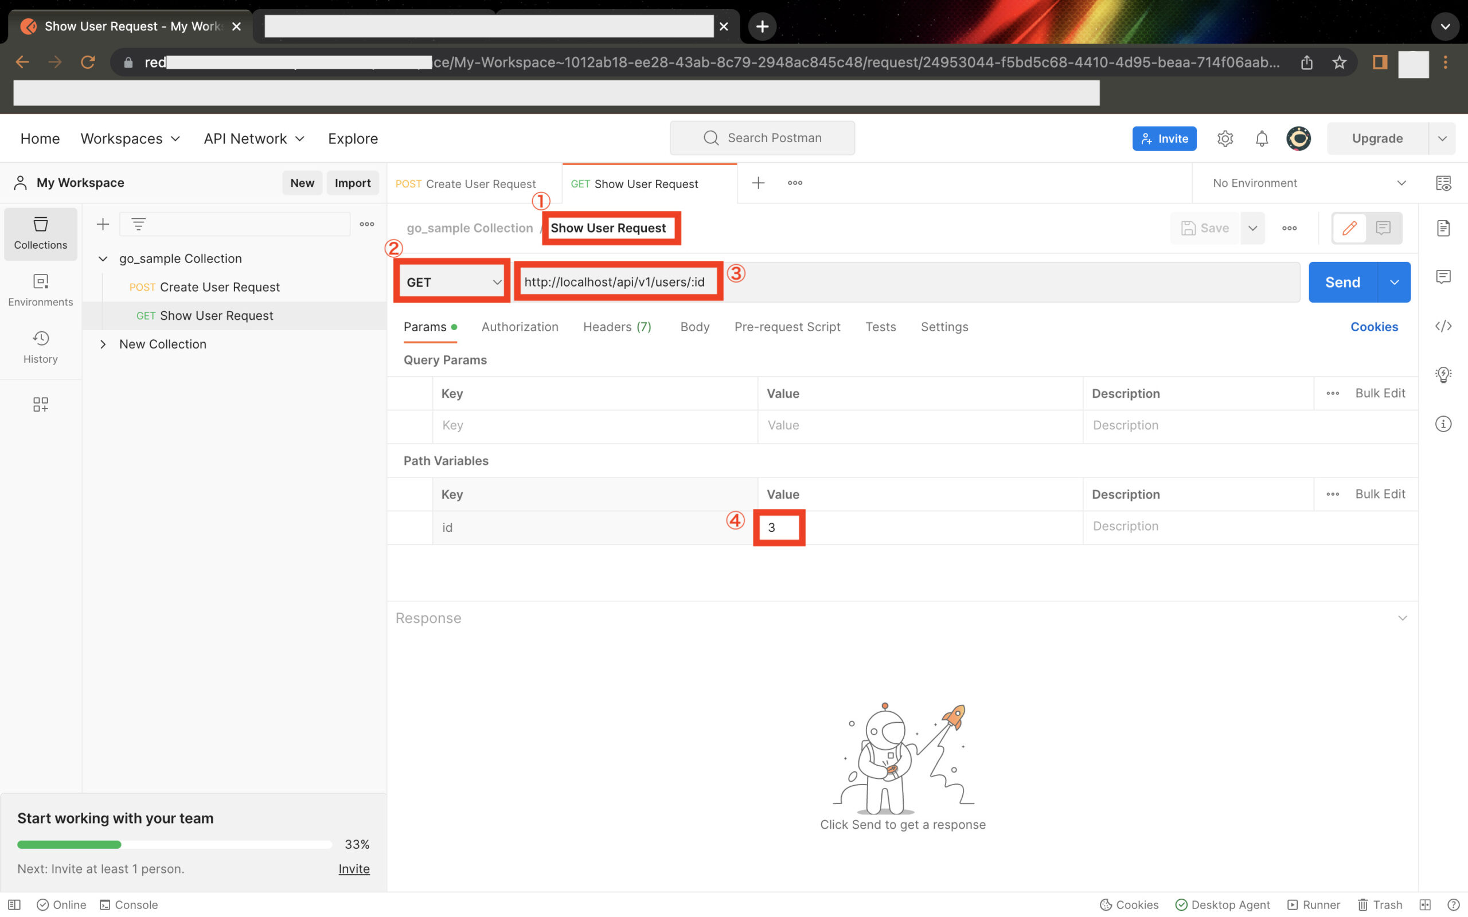Switch to the Headers tab

616,327
